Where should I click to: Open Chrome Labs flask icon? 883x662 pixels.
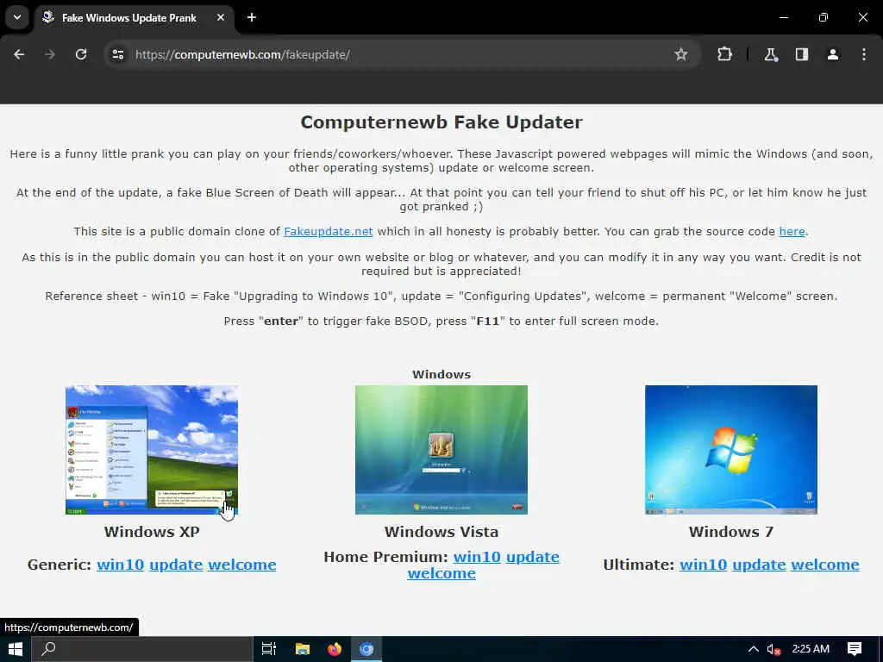coord(770,54)
